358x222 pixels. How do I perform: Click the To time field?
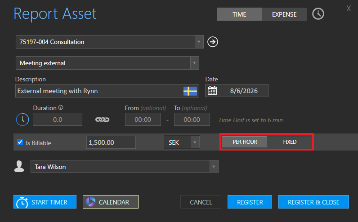click(x=192, y=120)
